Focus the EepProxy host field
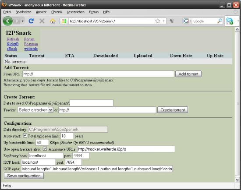The width and height of the screenshot is (241, 190). tap(46, 156)
